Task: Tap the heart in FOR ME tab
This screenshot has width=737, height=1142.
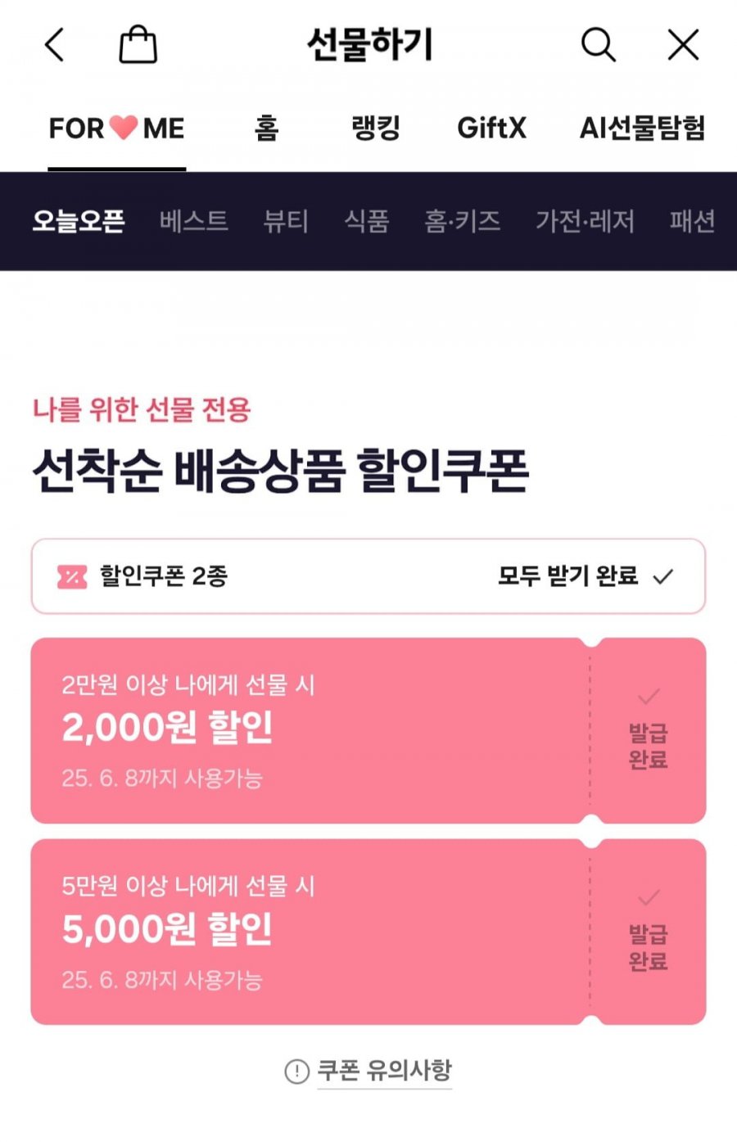Action: point(124,127)
